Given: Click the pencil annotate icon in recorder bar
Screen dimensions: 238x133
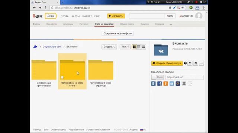Looking at the screenshot, I should coord(189,2).
